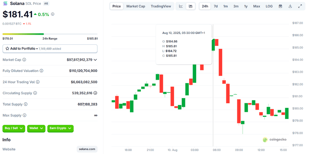This screenshot has width=309, height=154.
Task: Click the $187.00 y-axis label
Action: coord(297,23)
